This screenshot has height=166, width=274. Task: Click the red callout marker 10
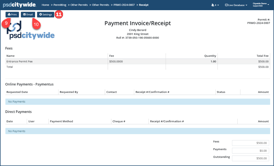coord(36,24)
